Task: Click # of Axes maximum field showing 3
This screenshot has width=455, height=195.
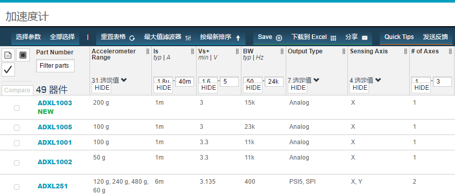Action: point(442,81)
